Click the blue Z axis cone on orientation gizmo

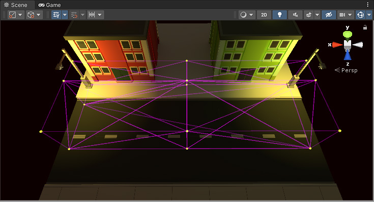348,55
